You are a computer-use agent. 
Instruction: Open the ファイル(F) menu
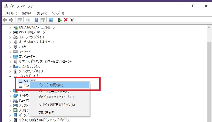11,13
